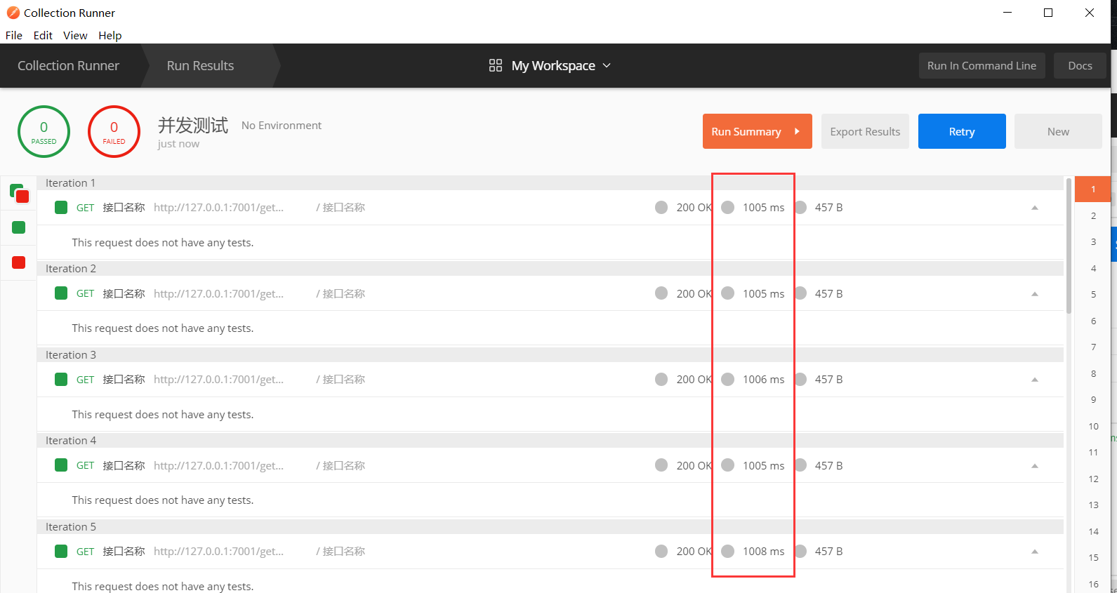Click the New button

(x=1058, y=131)
